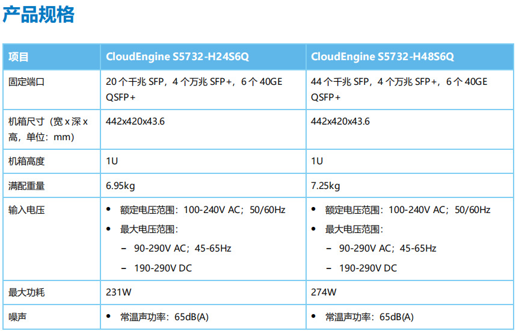Select the 机箱高度 row label
The image size is (516, 331).
tap(26, 161)
